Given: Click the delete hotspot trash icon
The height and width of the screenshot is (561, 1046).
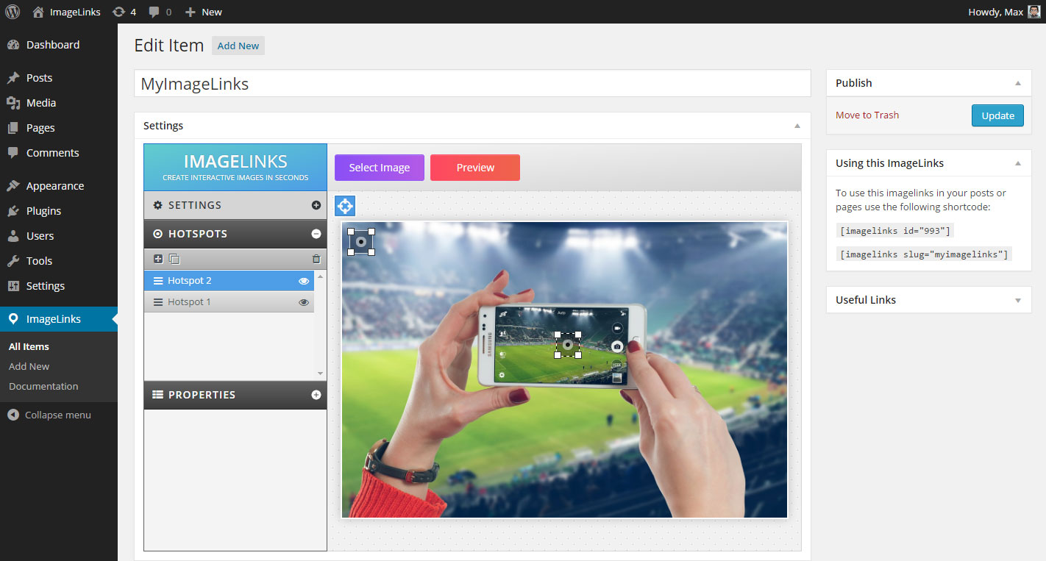Looking at the screenshot, I should pyautogui.click(x=316, y=258).
